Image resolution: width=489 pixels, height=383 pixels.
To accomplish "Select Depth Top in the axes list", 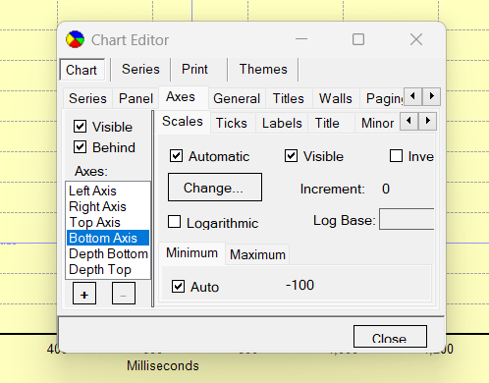I will click(x=108, y=269).
